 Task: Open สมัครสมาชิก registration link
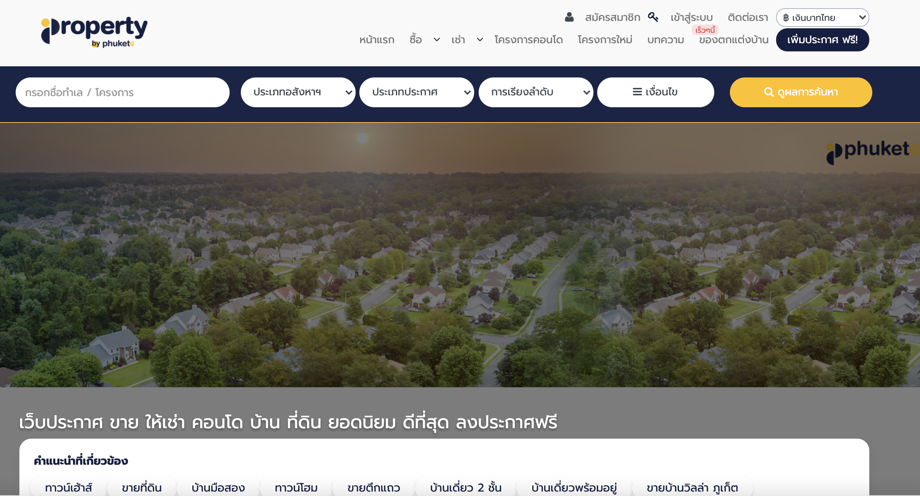pos(612,18)
